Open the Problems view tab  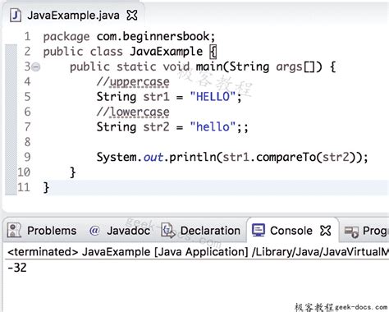click(52, 231)
